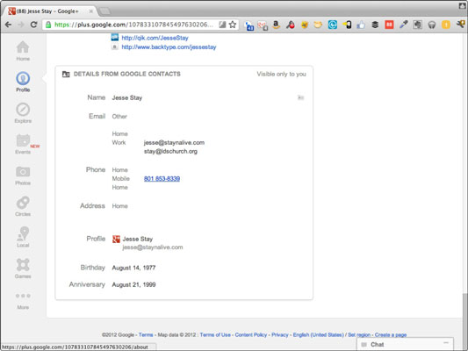Viewport: 468px width, 351px height.
Task: Click the qik favicon next to link
Action: pyautogui.click(x=115, y=37)
